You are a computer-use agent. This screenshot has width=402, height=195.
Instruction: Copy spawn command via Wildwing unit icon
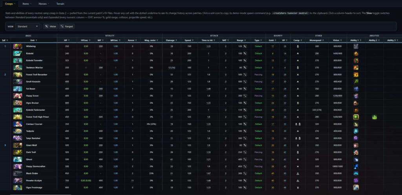[18, 46]
